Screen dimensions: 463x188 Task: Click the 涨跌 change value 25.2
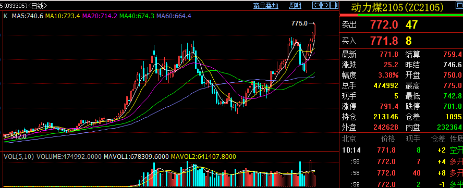click(x=391, y=65)
